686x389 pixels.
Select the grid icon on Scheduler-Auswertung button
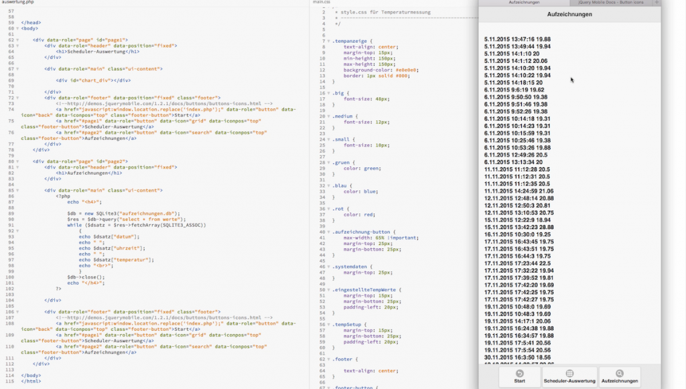569,373
